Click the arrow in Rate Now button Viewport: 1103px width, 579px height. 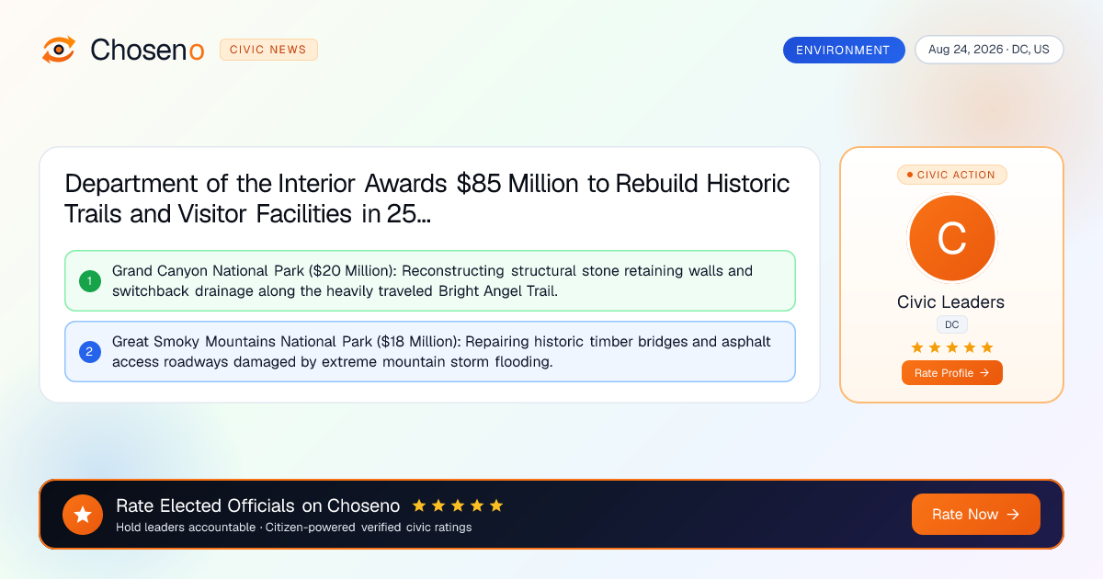pyautogui.click(x=1014, y=515)
